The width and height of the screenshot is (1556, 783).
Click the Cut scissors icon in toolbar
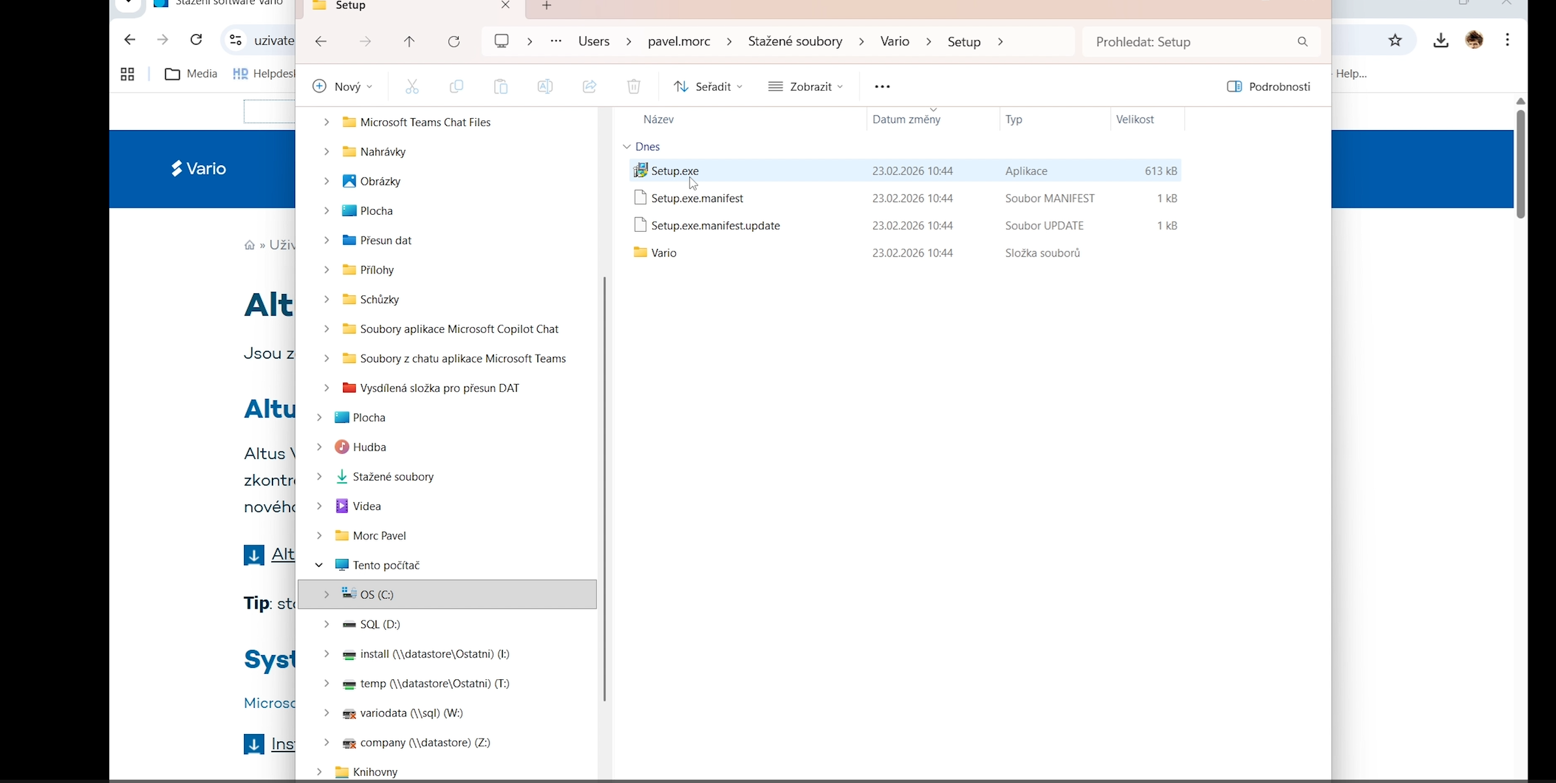click(412, 86)
